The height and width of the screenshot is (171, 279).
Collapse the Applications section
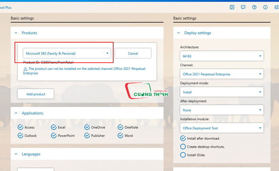[x=16, y=113]
